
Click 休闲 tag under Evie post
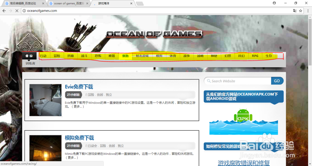click(x=100, y=95)
